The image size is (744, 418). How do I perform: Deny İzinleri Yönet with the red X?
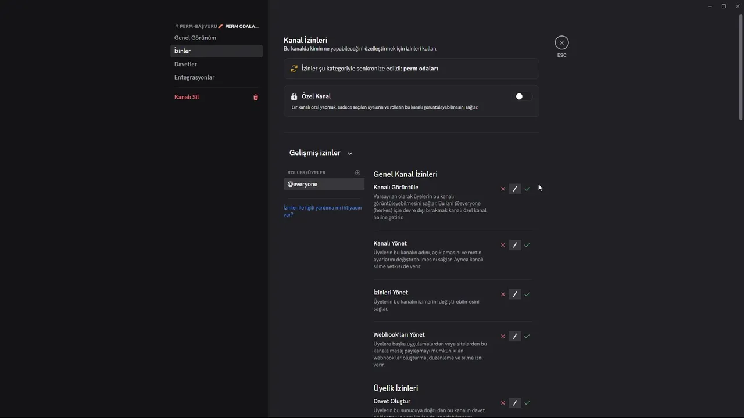[503, 294]
